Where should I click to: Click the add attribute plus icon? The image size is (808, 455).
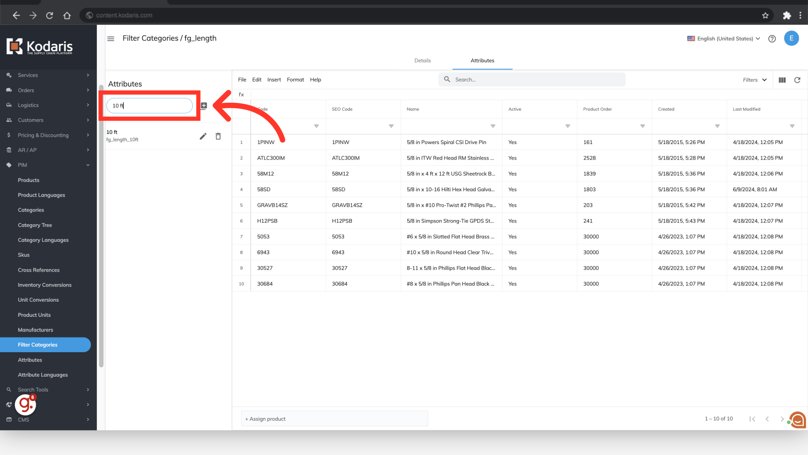[204, 106]
